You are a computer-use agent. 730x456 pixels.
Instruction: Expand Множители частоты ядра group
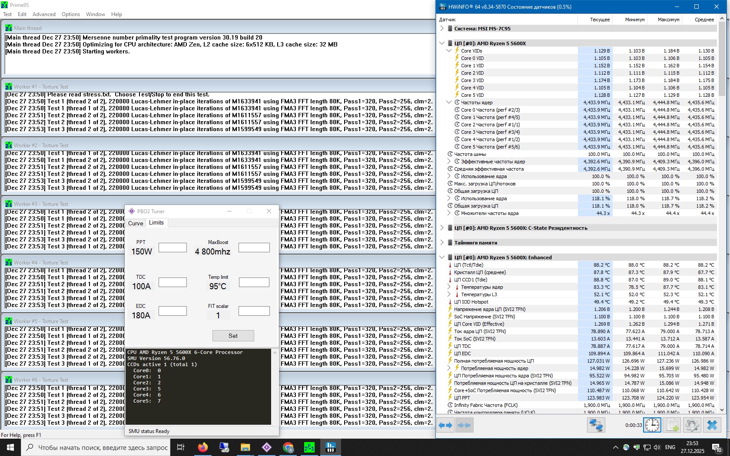point(449,213)
